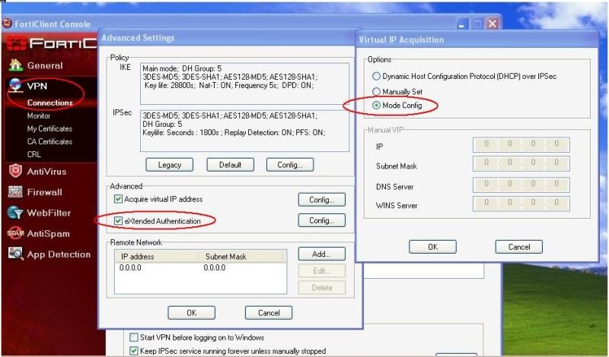Open the General section

45,65
